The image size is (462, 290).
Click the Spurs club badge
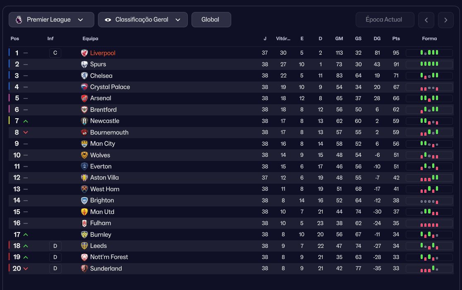tap(84, 64)
